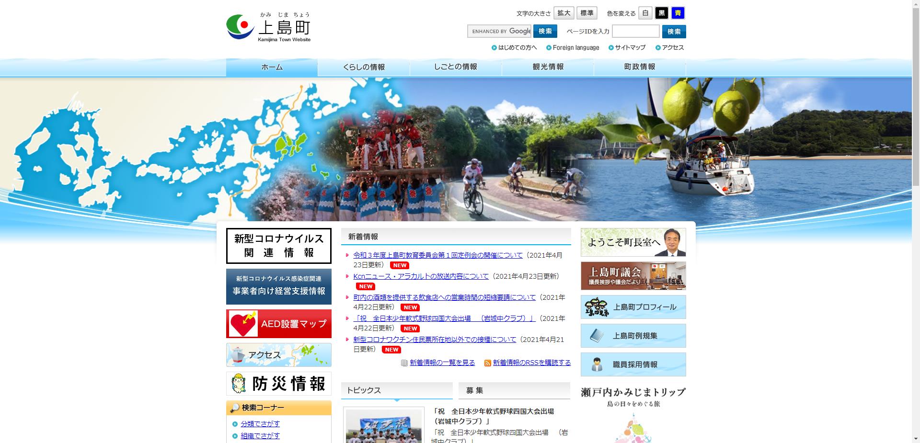The height and width of the screenshot is (443, 920).
Task: Click the mascot icon on 防災情報 banner
Action: pyautogui.click(x=238, y=383)
